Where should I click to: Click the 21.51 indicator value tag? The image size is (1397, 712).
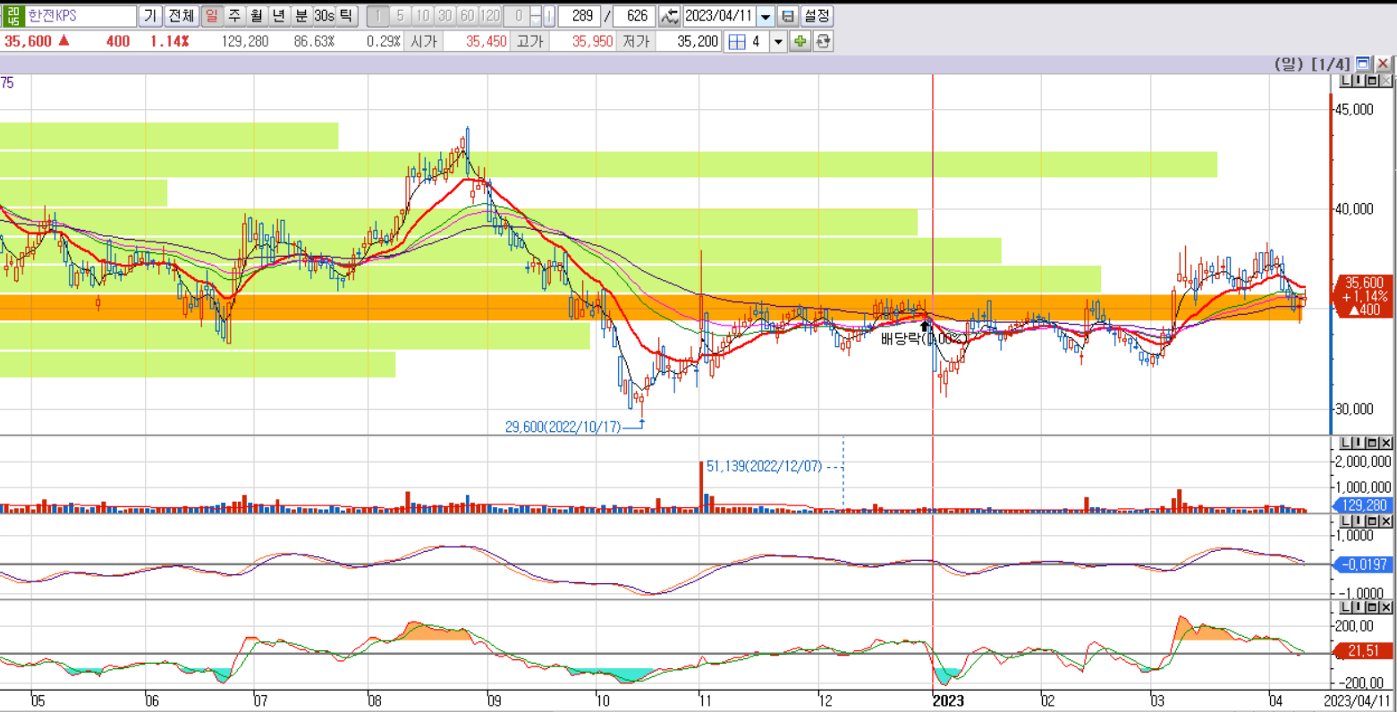(1363, 651)
